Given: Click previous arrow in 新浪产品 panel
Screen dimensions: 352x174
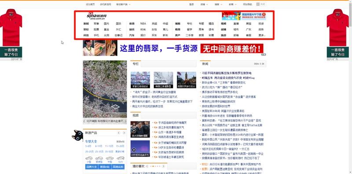Looking at the screenshot, I should pyautogui.click(x=119, y=133).
